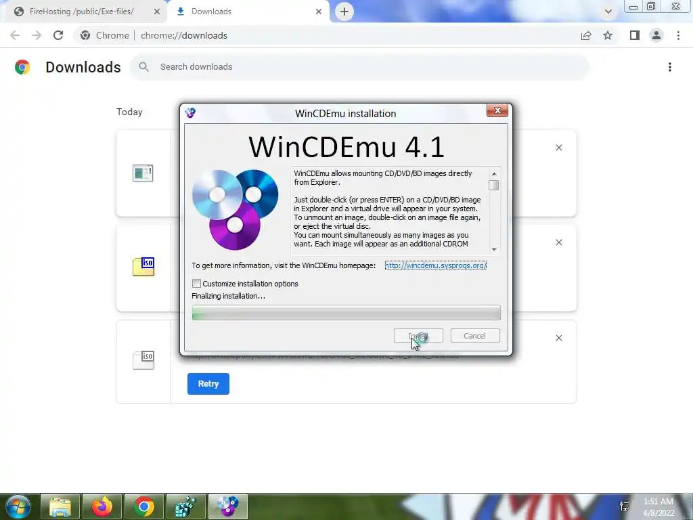Viewport: 693px width, 520px height.
Task: Click the yellow iso file icon
Action: (143, 267)
